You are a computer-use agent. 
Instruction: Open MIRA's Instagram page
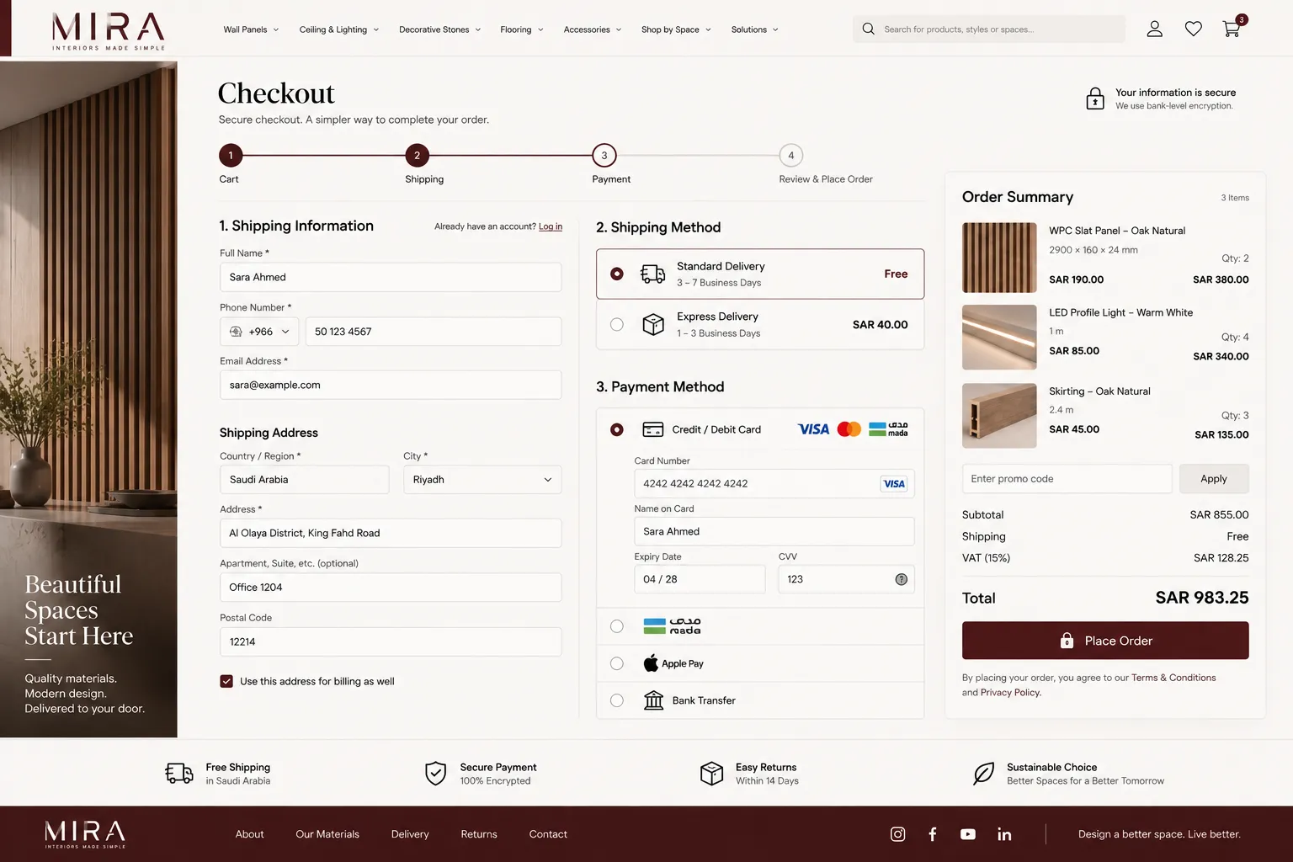pyautogui.click(x=898, y=834)
